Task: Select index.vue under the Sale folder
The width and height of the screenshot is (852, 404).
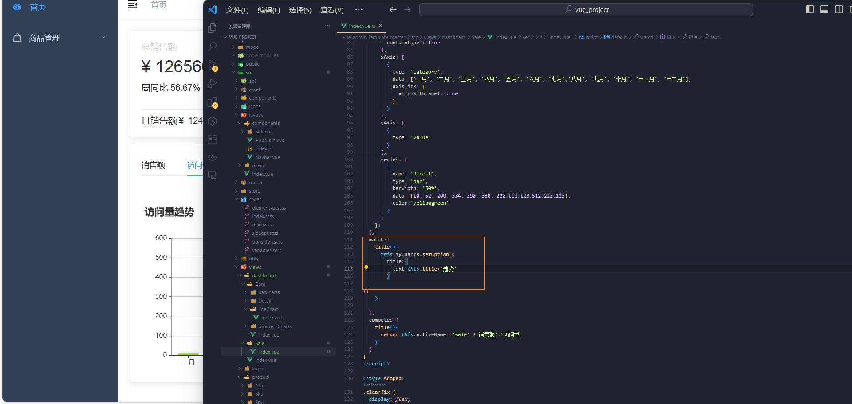Action: pos(269,352)
